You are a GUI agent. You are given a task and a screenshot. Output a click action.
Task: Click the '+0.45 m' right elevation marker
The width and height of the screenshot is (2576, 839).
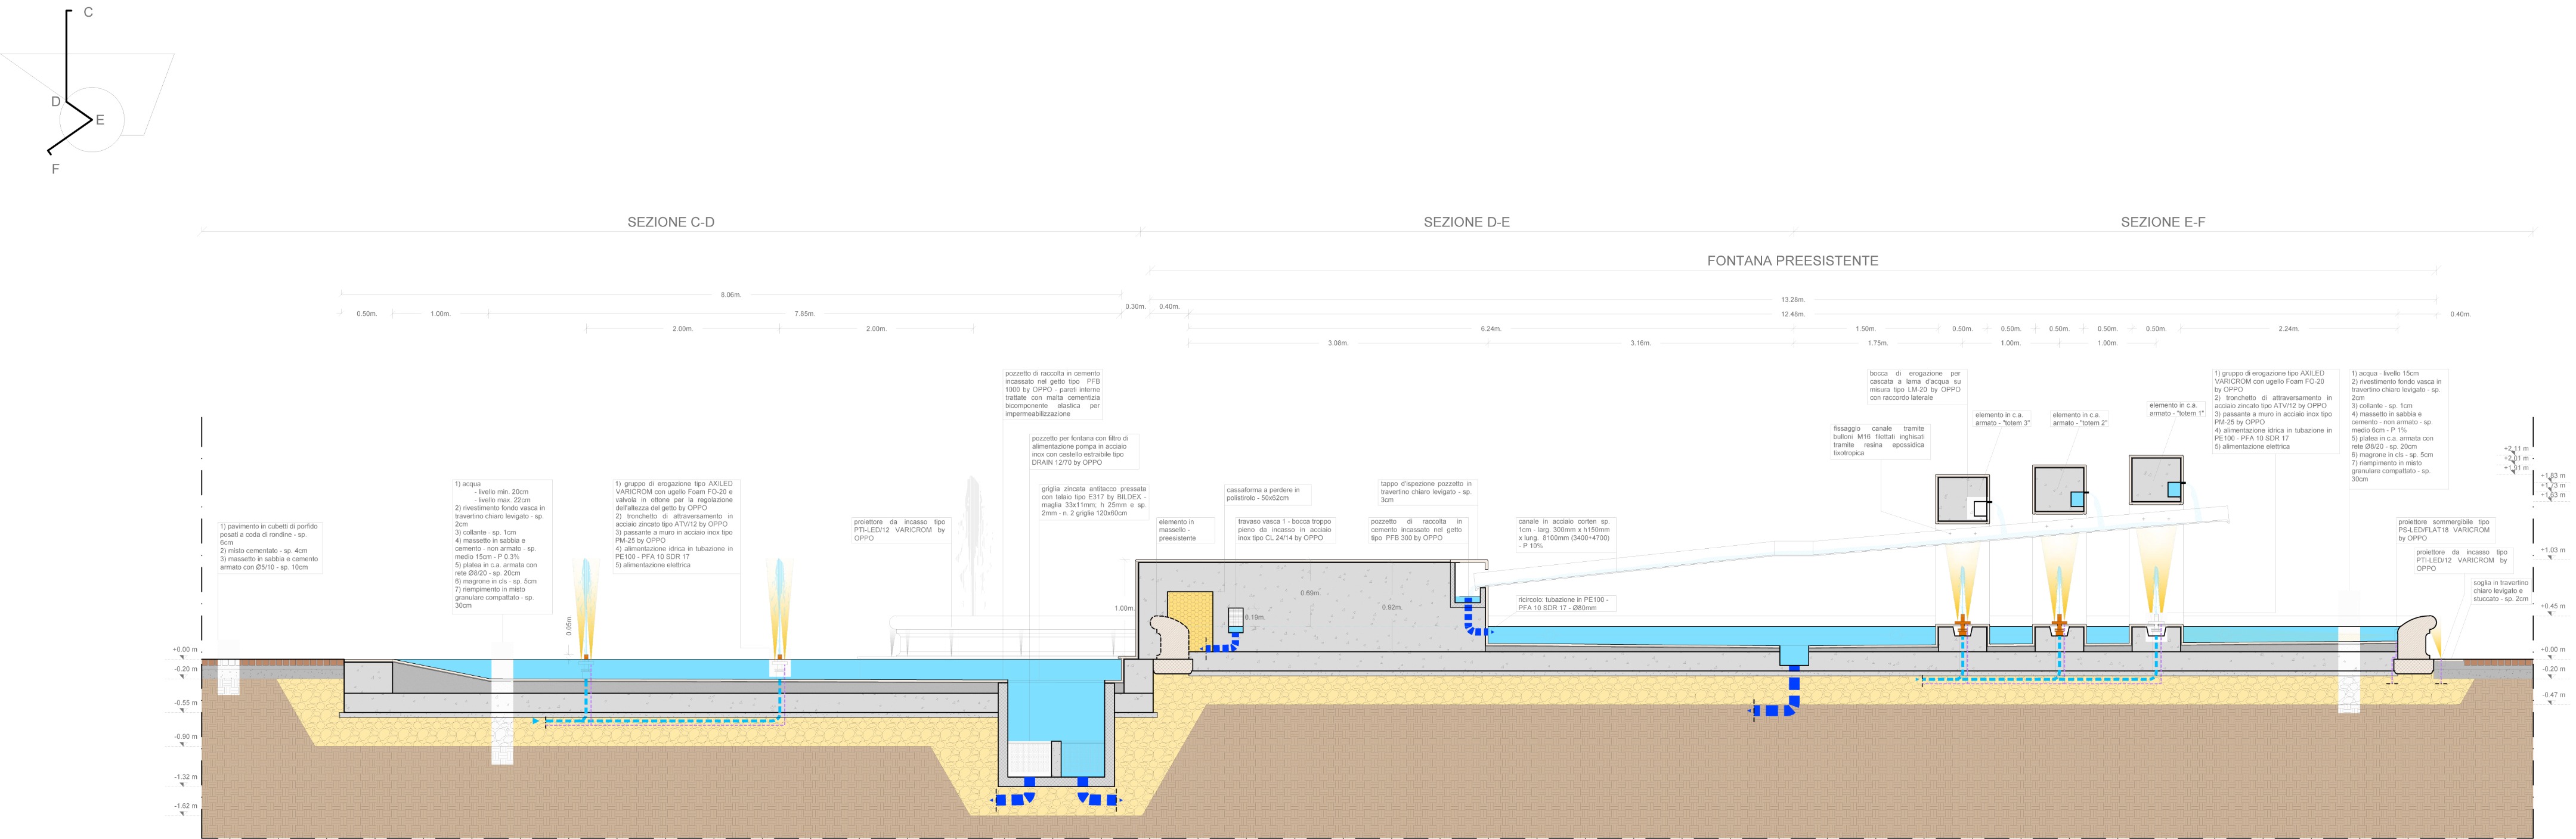[2553, 605]
